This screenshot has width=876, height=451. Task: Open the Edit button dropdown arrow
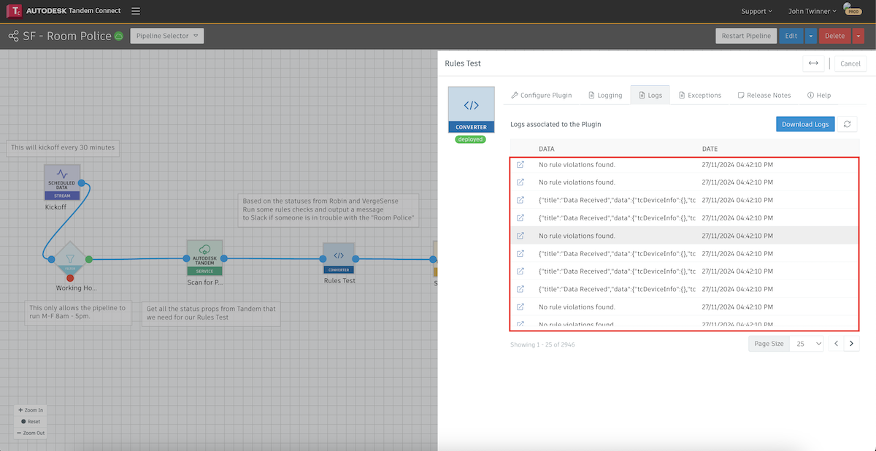810,36
